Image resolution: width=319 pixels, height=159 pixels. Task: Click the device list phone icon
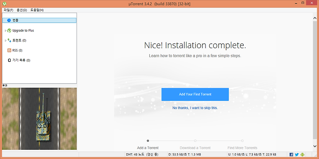pos(9,60)
